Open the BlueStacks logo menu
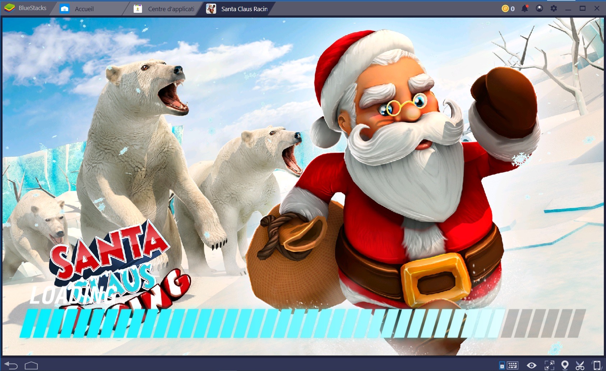The width and height of the screenshot is (606, 371). pos(9,8)
